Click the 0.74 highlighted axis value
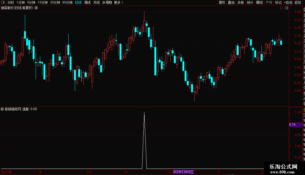 (296, 125)
